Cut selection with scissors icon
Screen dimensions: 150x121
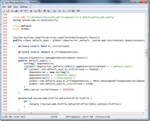click(x=31, y=11)
